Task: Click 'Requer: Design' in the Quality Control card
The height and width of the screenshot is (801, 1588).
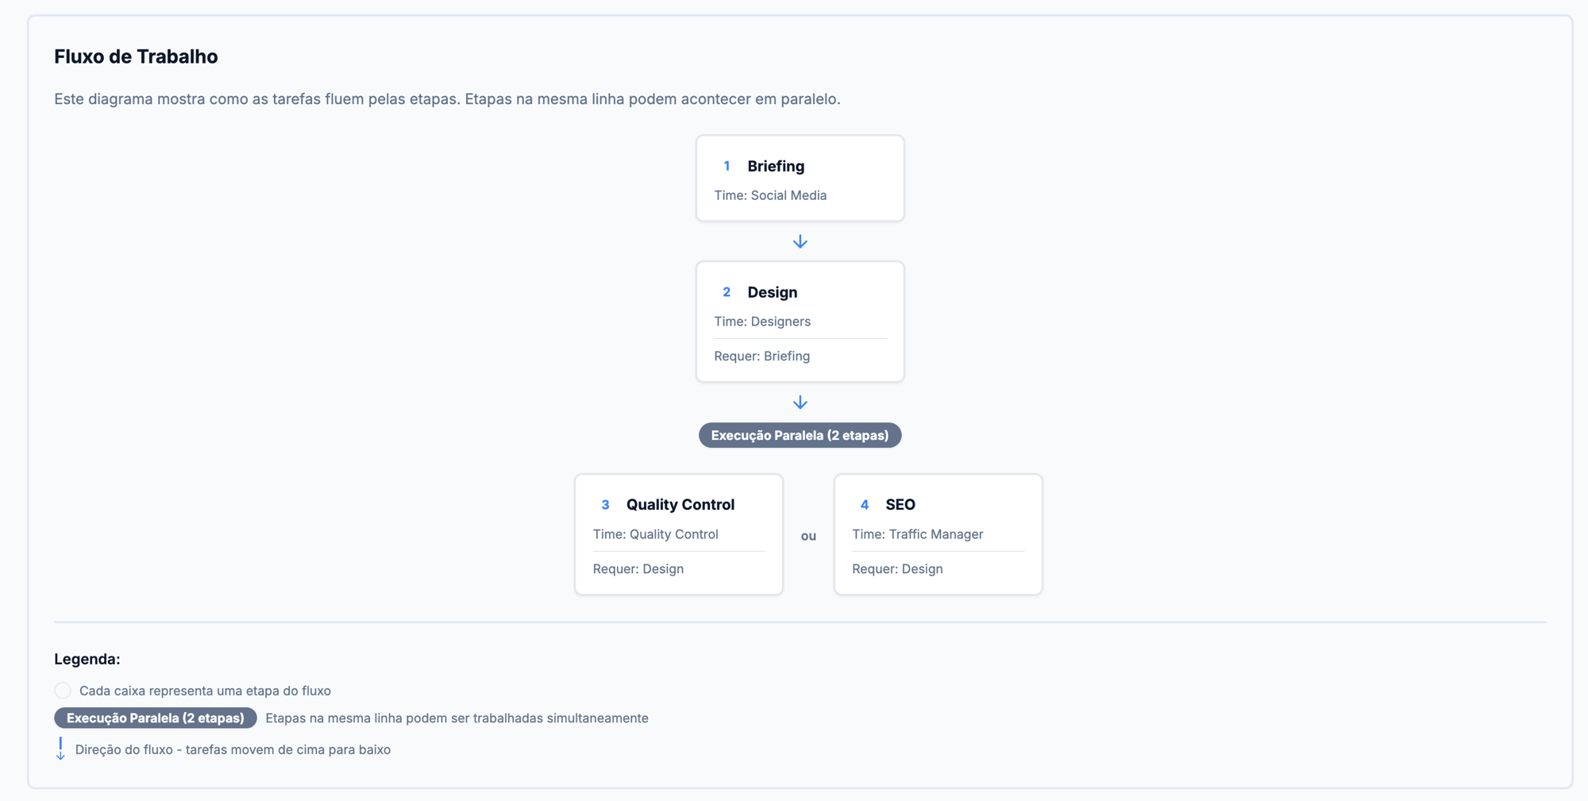Action: (638, 568)
